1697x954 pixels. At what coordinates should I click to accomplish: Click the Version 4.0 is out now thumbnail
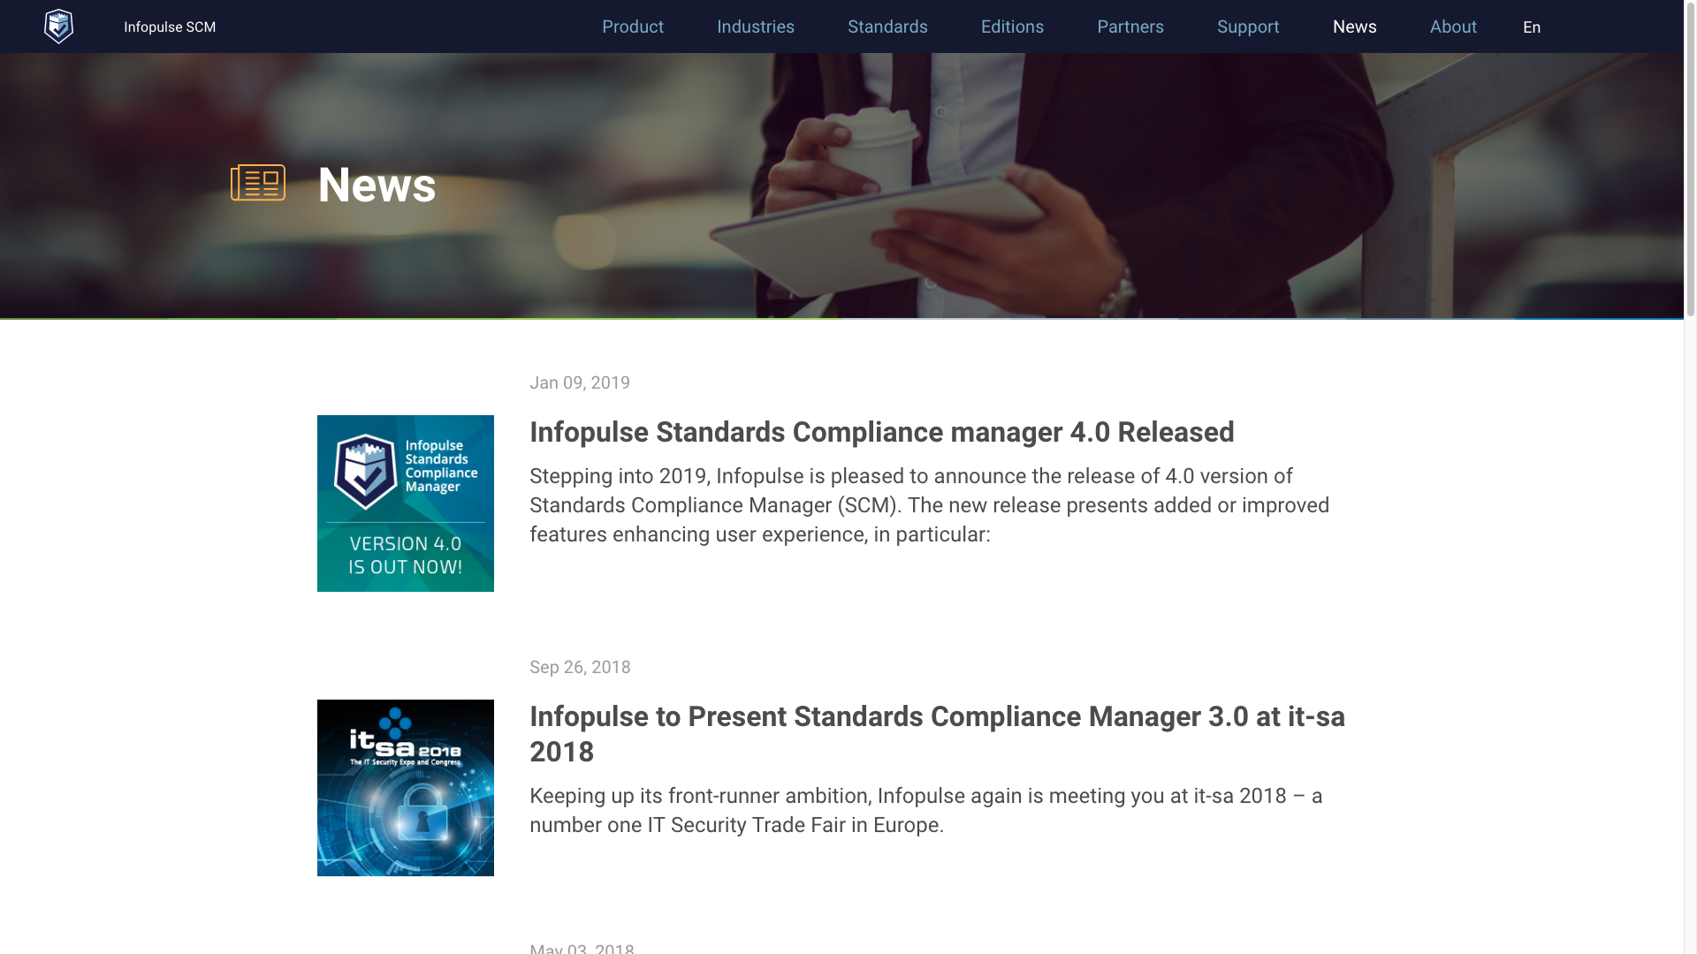[406, 503]
